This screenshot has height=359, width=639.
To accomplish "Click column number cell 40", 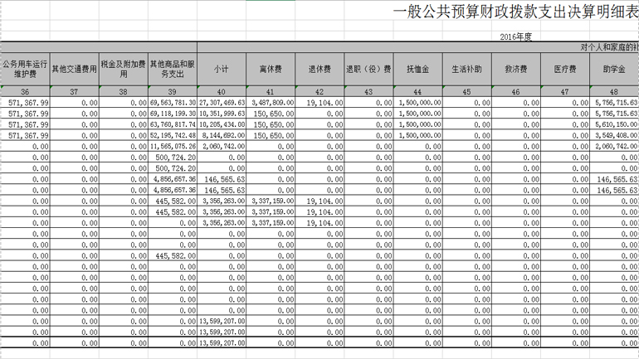I will pos(222,91).
